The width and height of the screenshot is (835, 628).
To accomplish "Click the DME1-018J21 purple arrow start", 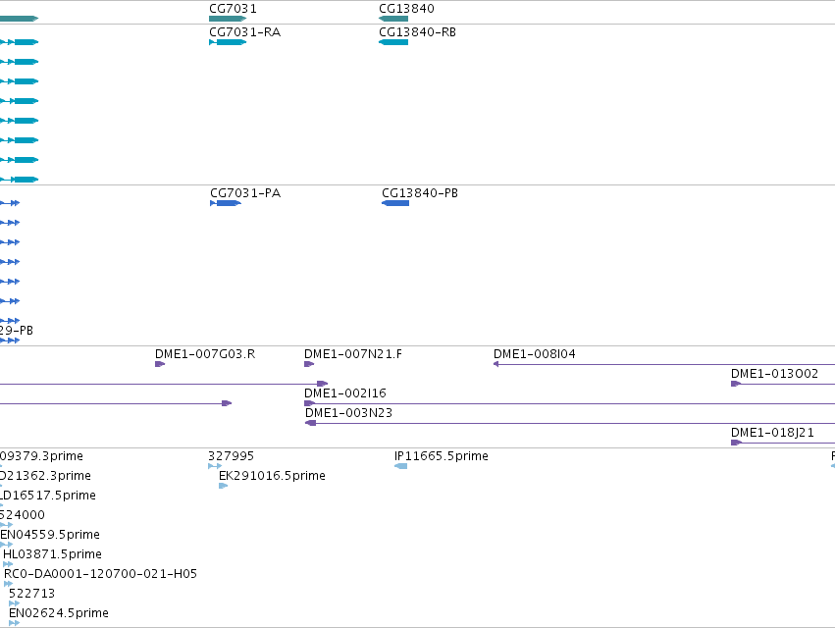I will pyautogui.click(x=737, y=443).
